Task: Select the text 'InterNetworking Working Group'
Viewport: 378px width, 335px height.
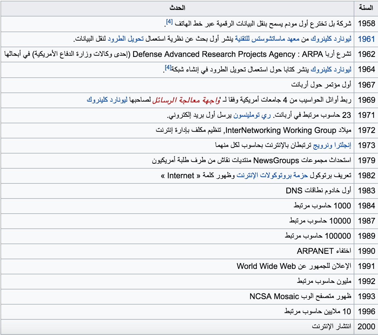Action: pos(281,130)
